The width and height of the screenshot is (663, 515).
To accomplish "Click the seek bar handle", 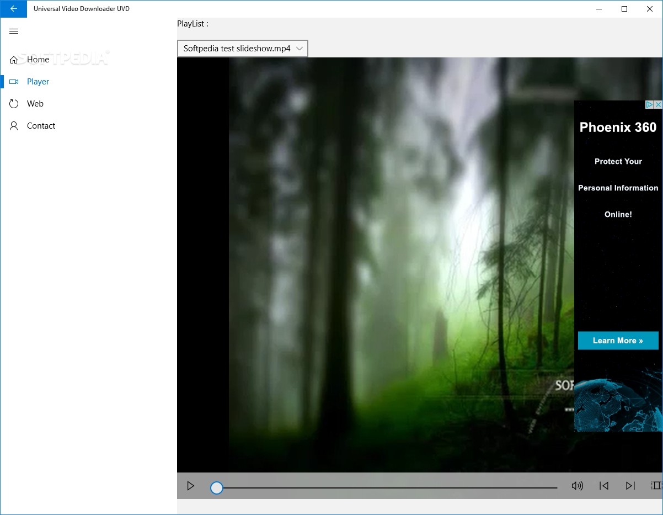I will click(217, 487).
